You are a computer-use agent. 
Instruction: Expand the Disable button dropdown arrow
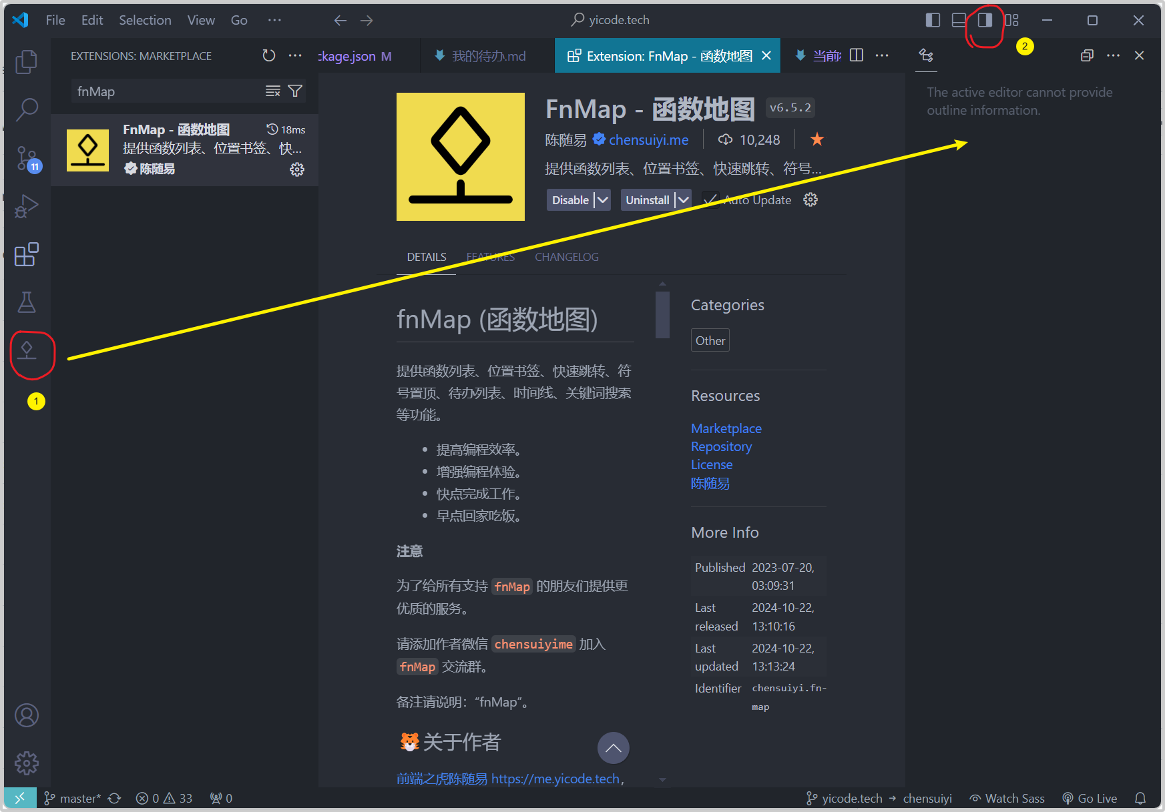[602, 200]
